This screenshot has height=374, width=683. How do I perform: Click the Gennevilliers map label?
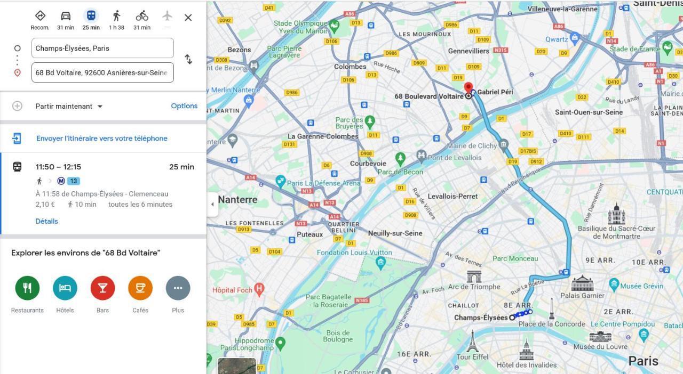pyautogui.click(x=468, y=51)
